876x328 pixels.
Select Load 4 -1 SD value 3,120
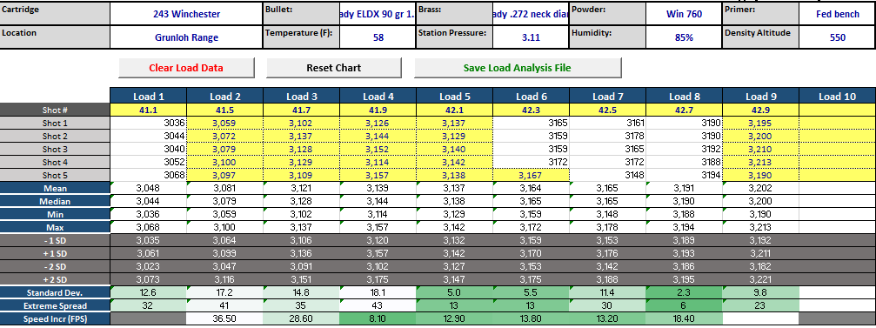click(377, 240)
